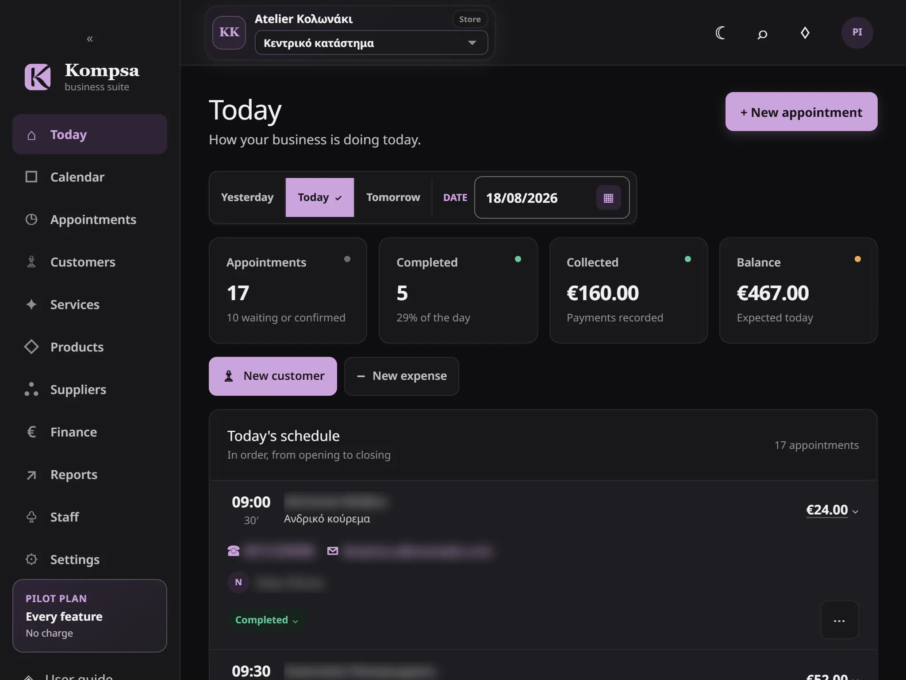The width and height of the screenshot is (906, 680).
Task: Open the store selector Κεντρικό κατάστημα dropdown
Action: 372,43
